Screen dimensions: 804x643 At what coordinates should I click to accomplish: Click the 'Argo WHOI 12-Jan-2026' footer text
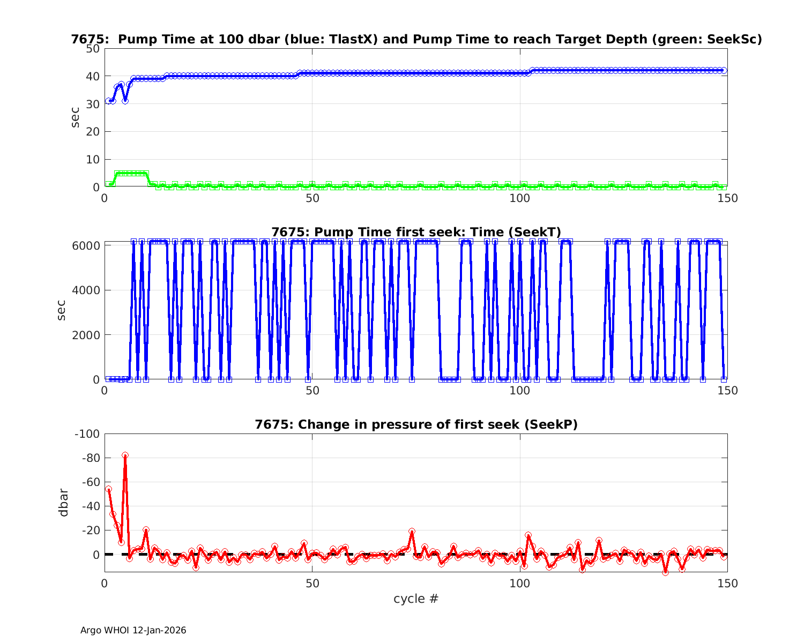tap(133, 630)
